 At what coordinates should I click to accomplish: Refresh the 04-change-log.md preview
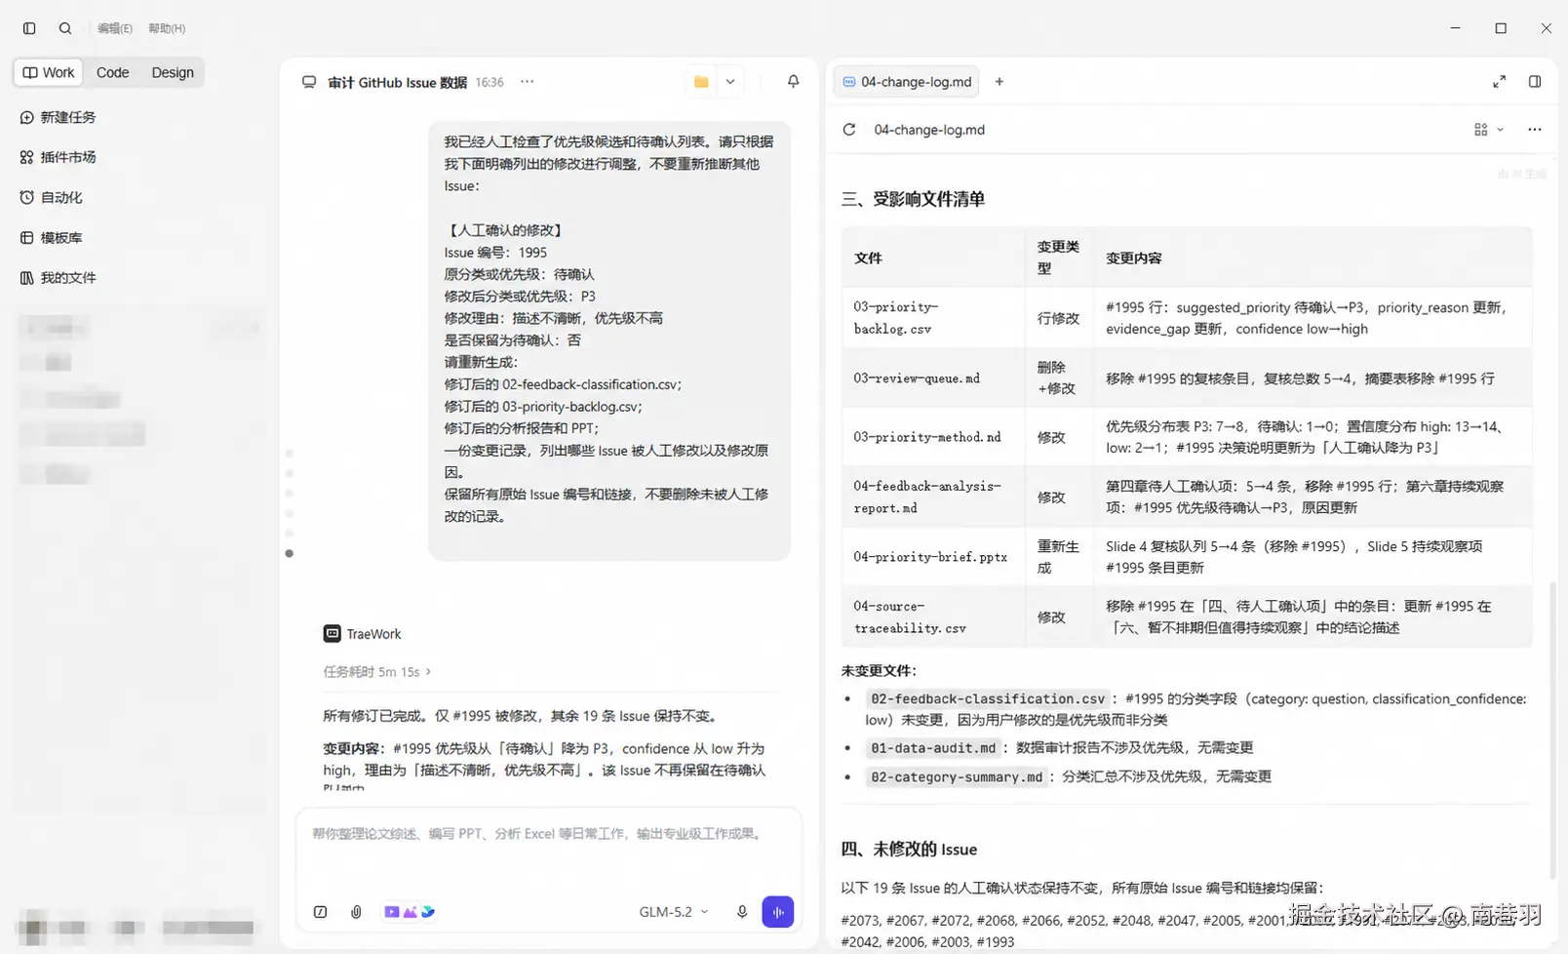[x=849, y=130]
